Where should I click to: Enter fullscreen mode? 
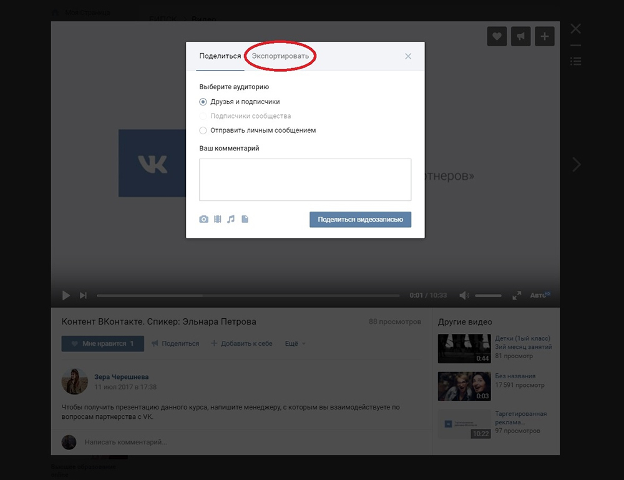coord(517,295)
